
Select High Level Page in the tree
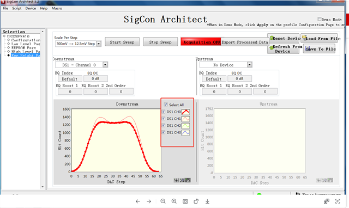click(x=26, y=51)
